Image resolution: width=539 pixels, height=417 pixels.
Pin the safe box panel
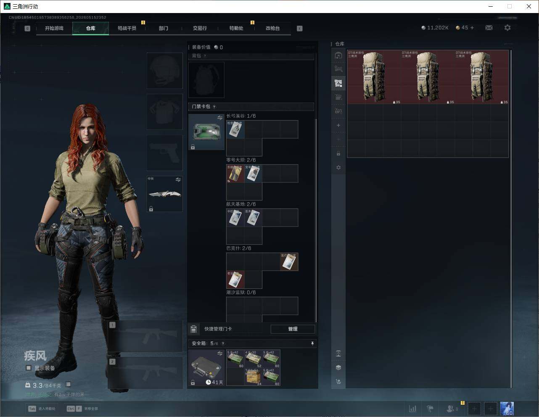click(x=312, y=343)
